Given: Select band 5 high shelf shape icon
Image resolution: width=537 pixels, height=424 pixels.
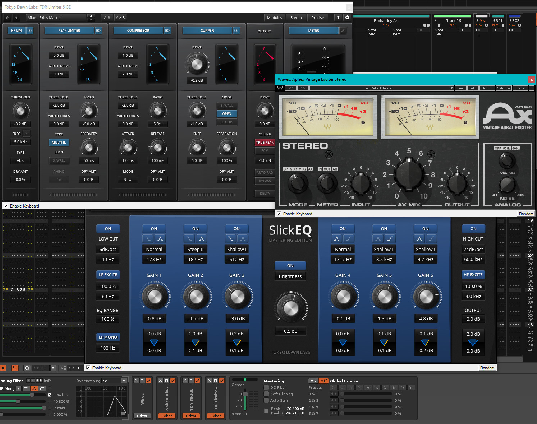Looking at the screenshot, I should pyautogui.click(x=390, y=238).
